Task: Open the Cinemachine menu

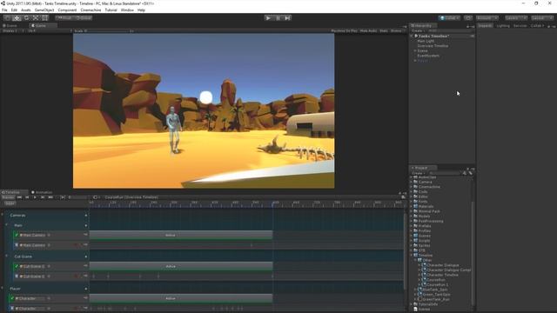Action: tap(91, 10)
